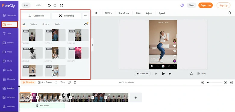The image size is (235, 112).
Task: Click the split icon beside Add Scene
Action: point(56,83)
